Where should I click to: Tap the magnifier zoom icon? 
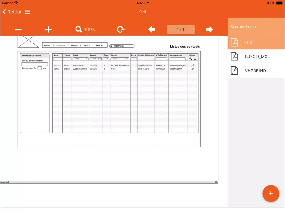(x=79, y=29)
